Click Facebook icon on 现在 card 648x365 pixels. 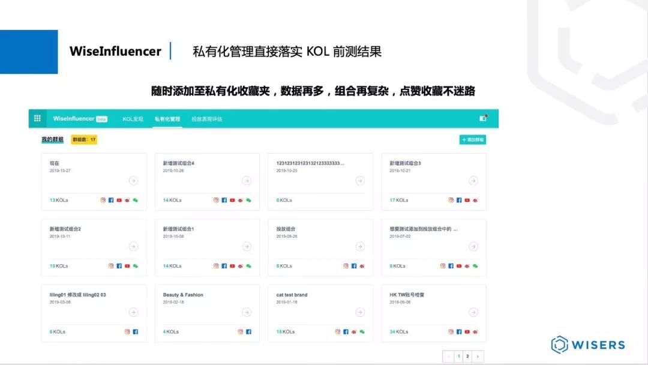pyautogui.click(x=111, y=200)
